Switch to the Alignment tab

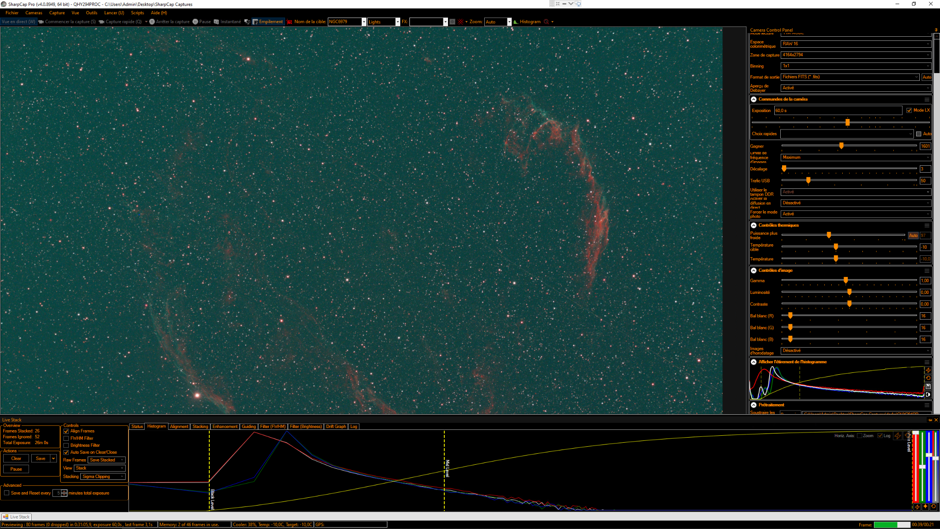tap(179, 427)
